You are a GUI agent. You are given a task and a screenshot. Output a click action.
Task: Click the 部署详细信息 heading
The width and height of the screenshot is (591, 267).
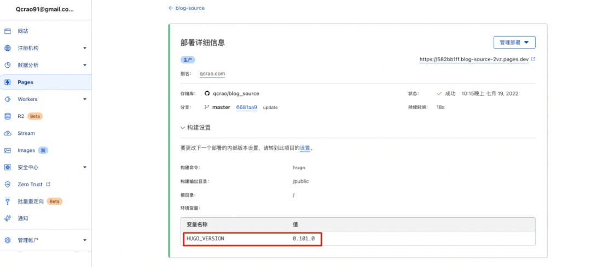(203, 43)
